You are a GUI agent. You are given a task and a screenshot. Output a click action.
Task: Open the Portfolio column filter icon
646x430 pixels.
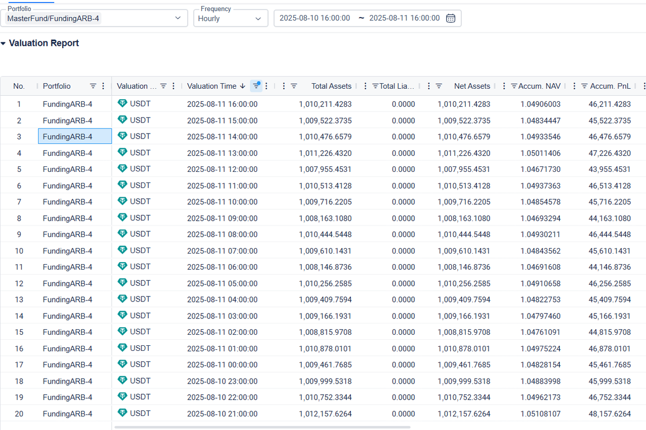[93, 86]
